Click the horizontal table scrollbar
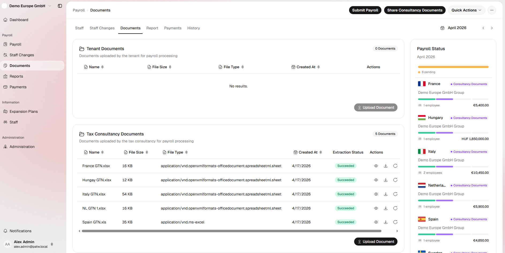Image resolution: width=505 pixels, height=253 pixels. click(x=232, y=231)
